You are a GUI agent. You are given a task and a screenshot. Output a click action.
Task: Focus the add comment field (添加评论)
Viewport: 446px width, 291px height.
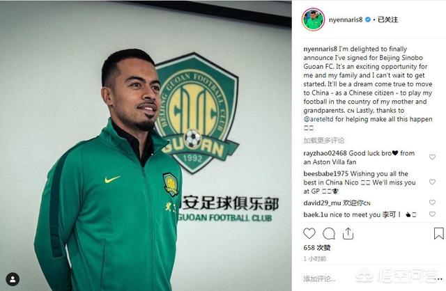[x=319, y=279]
